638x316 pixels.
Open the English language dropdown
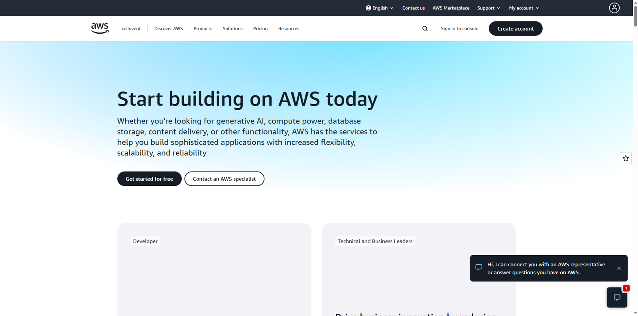pos(380,8)
